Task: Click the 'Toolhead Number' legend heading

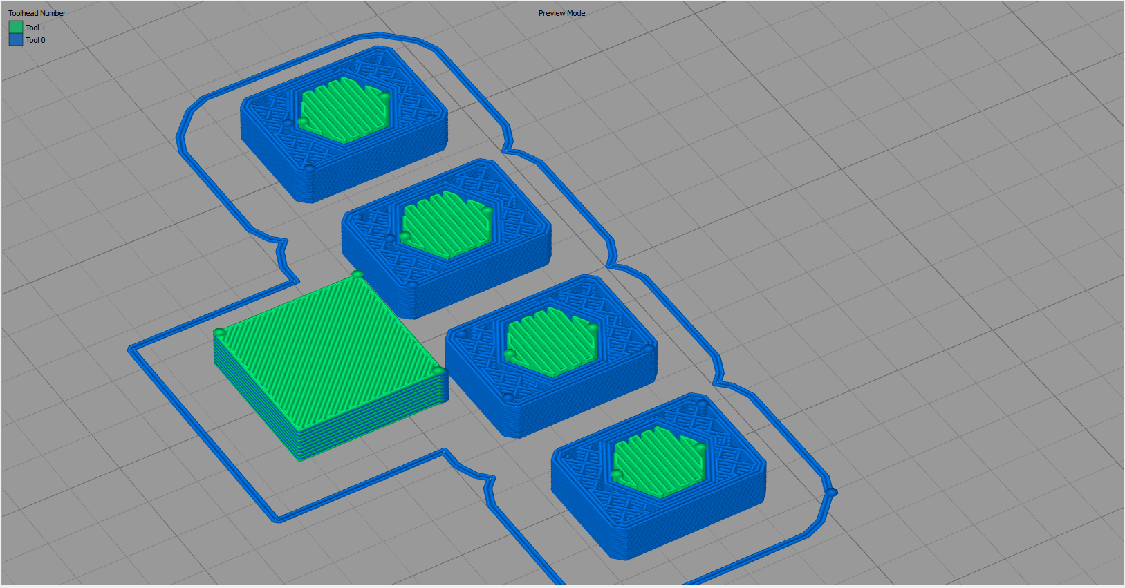Action: [37, 13]
